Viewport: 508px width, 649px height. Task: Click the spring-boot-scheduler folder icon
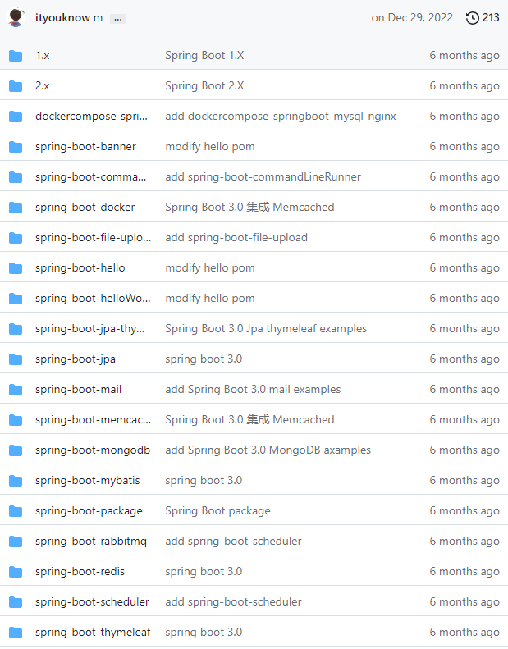(16, 601)
